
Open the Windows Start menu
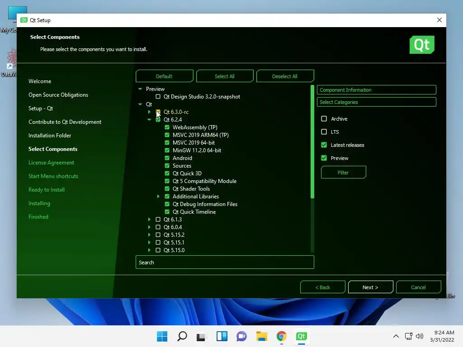pos(162,336)
